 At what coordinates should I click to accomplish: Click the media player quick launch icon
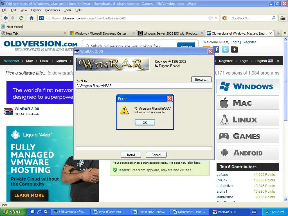[46, 212]
